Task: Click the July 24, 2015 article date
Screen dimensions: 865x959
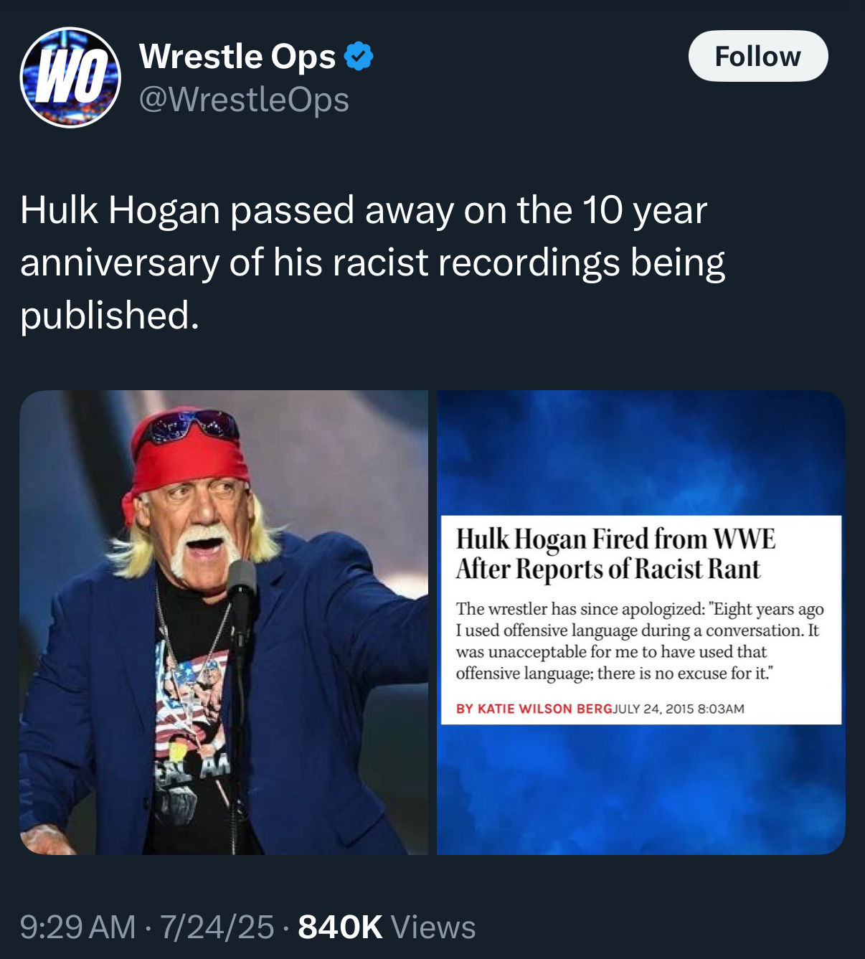Action: (x=679, y=709)
